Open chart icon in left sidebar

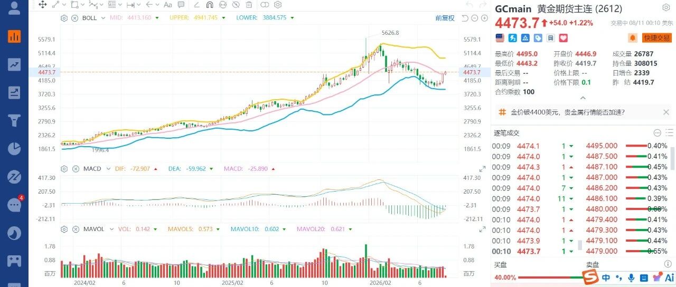14,36
